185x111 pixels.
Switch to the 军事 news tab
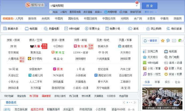pos(157,82)
